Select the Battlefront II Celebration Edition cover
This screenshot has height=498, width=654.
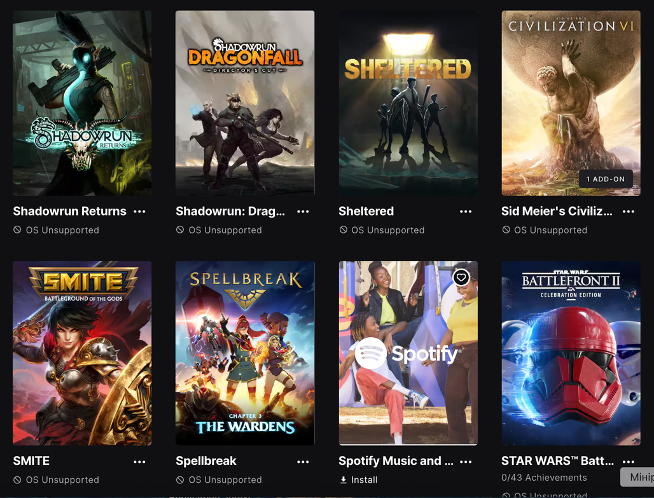(571, 353)
